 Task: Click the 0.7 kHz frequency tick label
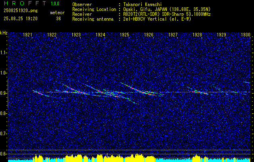(3, 134)
